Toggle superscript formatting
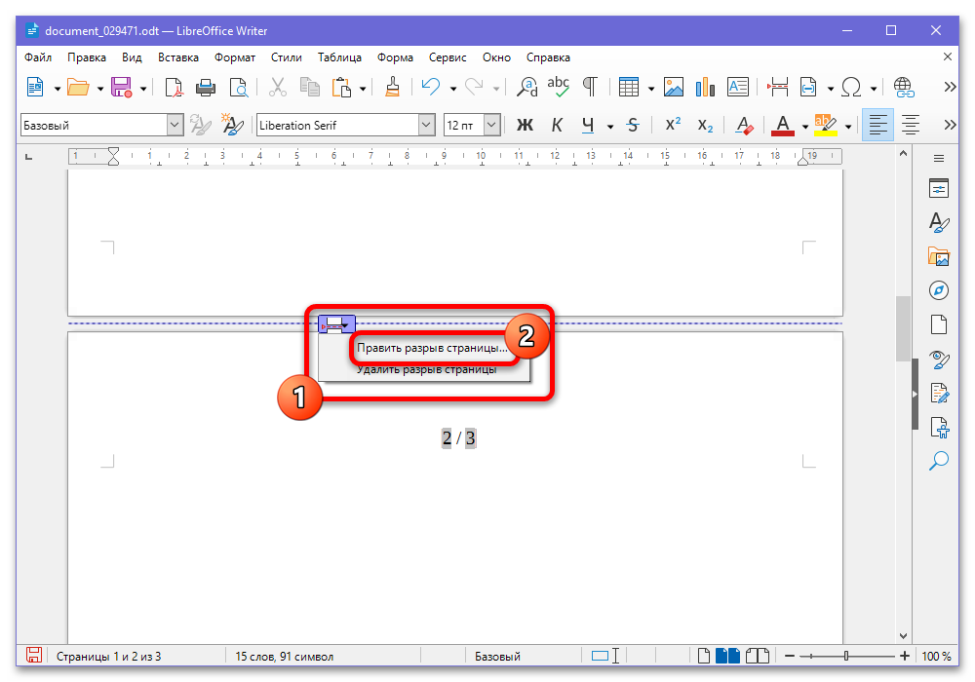Image resolution: width=975 pixels, height=682 pixels. coord(674,126)
